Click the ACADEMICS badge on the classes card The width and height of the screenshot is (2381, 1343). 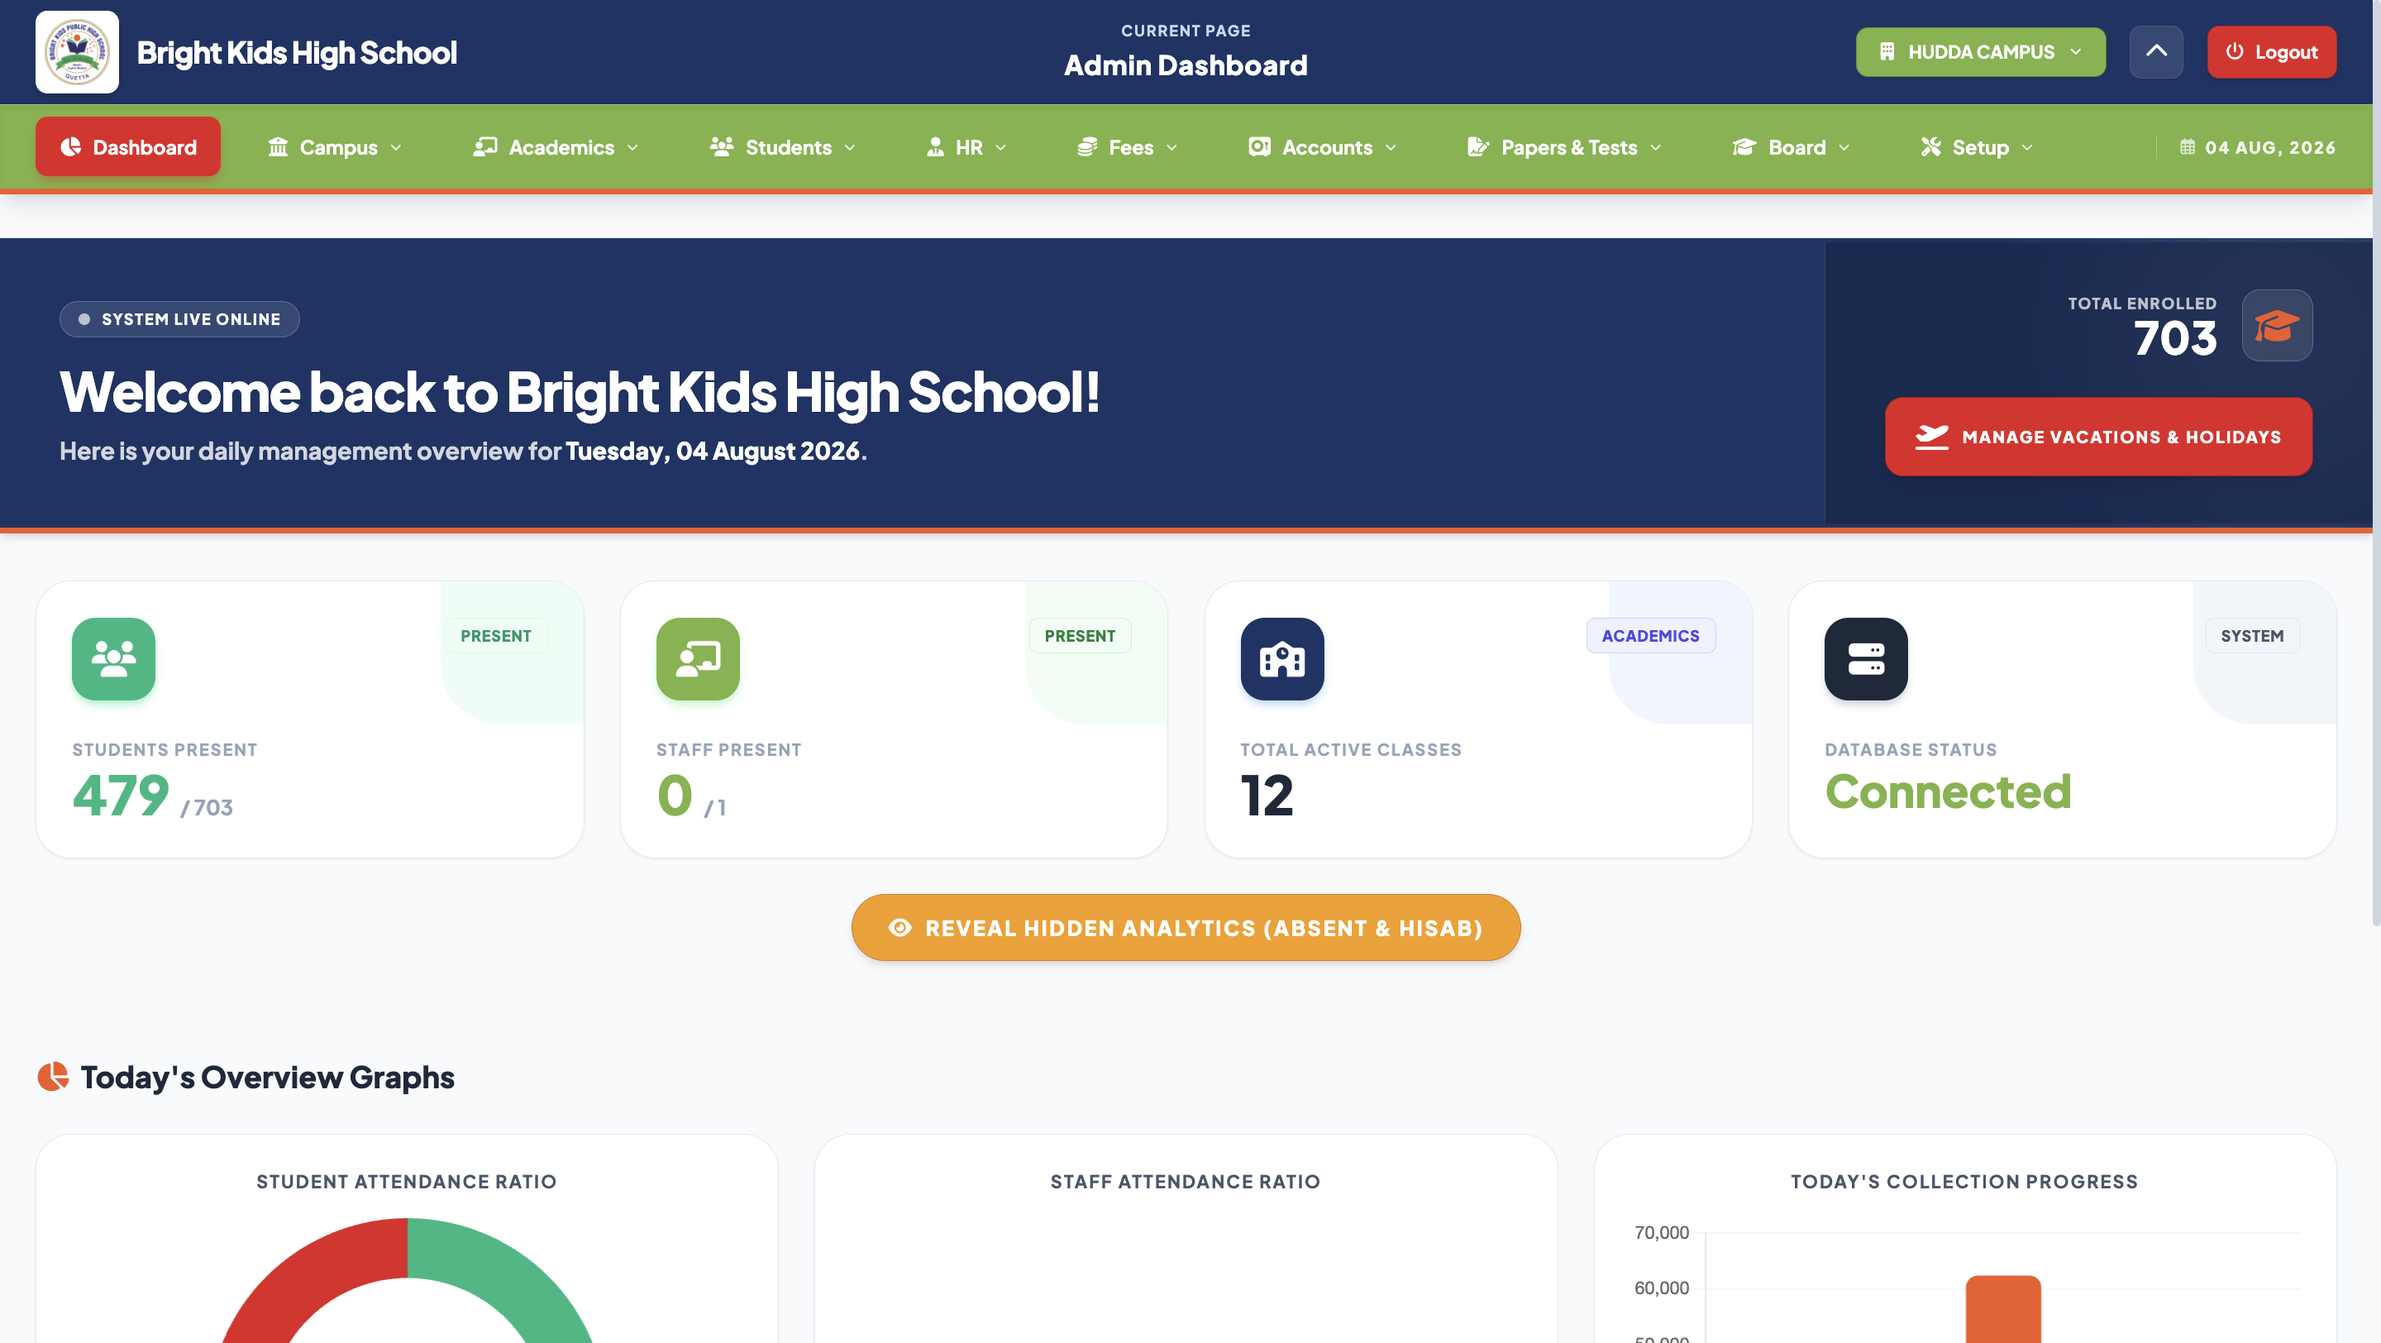(x=1651, y=635)
